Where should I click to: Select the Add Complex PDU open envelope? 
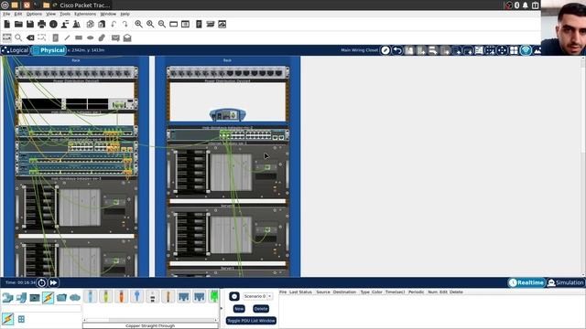(x=127, y=37)
